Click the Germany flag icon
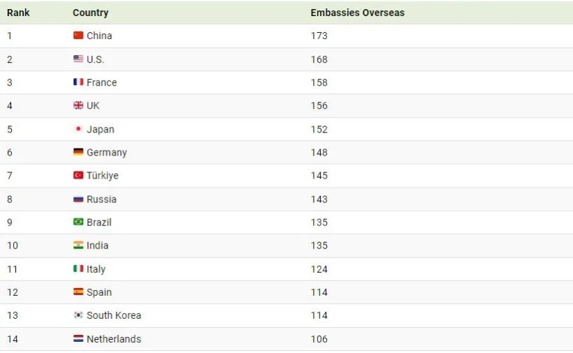Screen dimensions: 573x353 click(x=78, y=152)
